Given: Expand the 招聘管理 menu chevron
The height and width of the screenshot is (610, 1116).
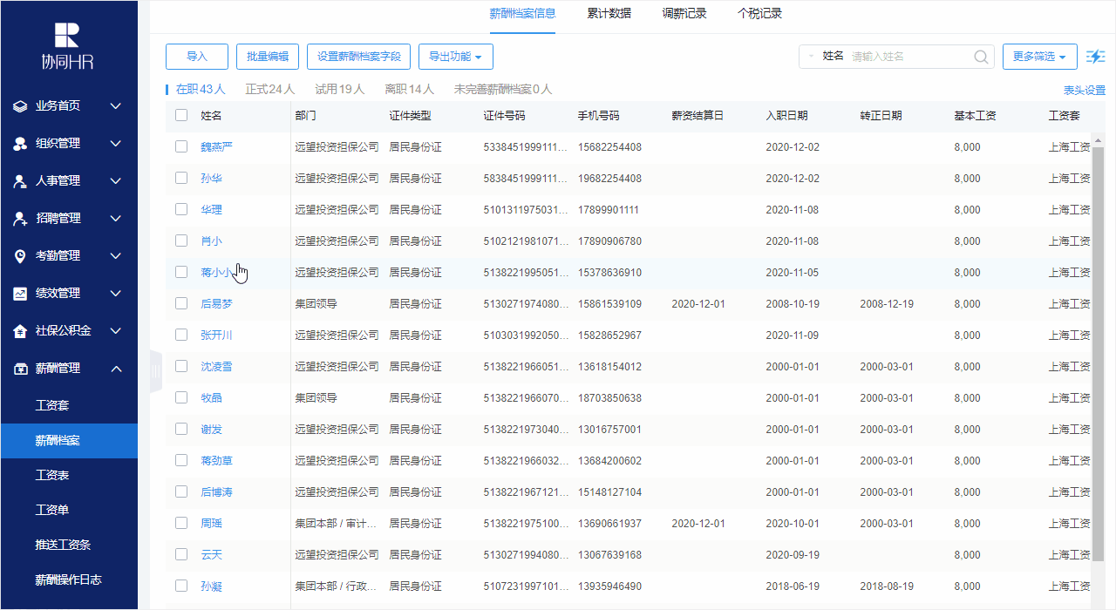Looking at the screenshot, I should (x=116, y=219).
